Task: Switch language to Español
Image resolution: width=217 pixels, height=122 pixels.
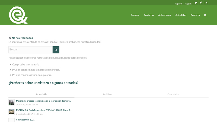Action: [x=178, y=4]
